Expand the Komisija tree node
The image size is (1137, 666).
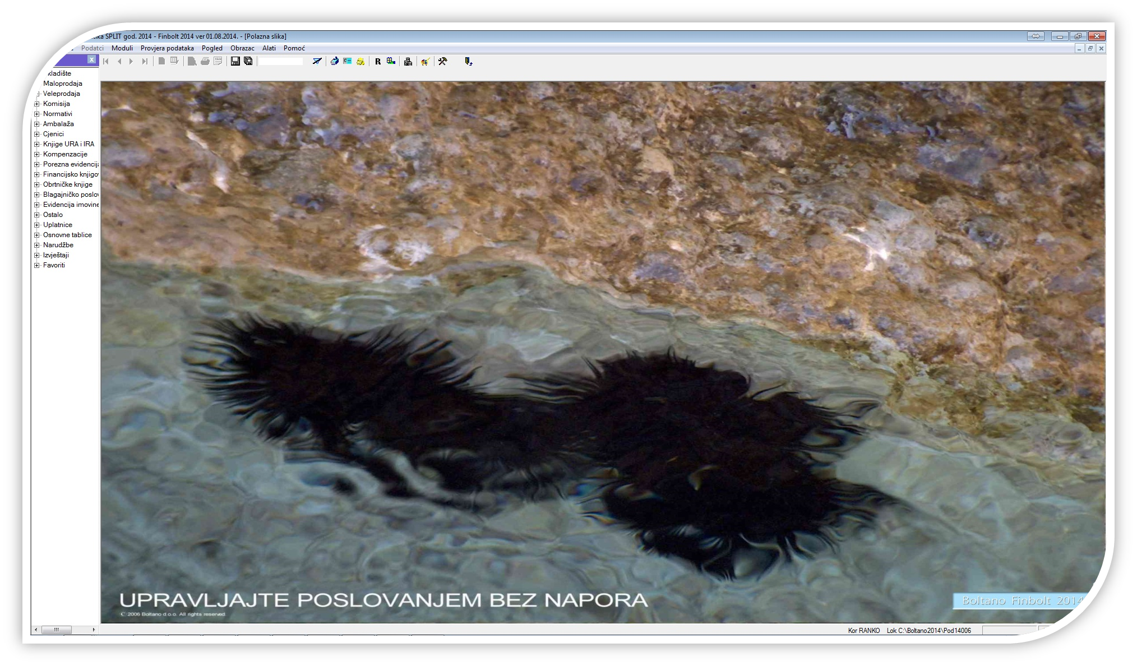click(x=37, y=104)
